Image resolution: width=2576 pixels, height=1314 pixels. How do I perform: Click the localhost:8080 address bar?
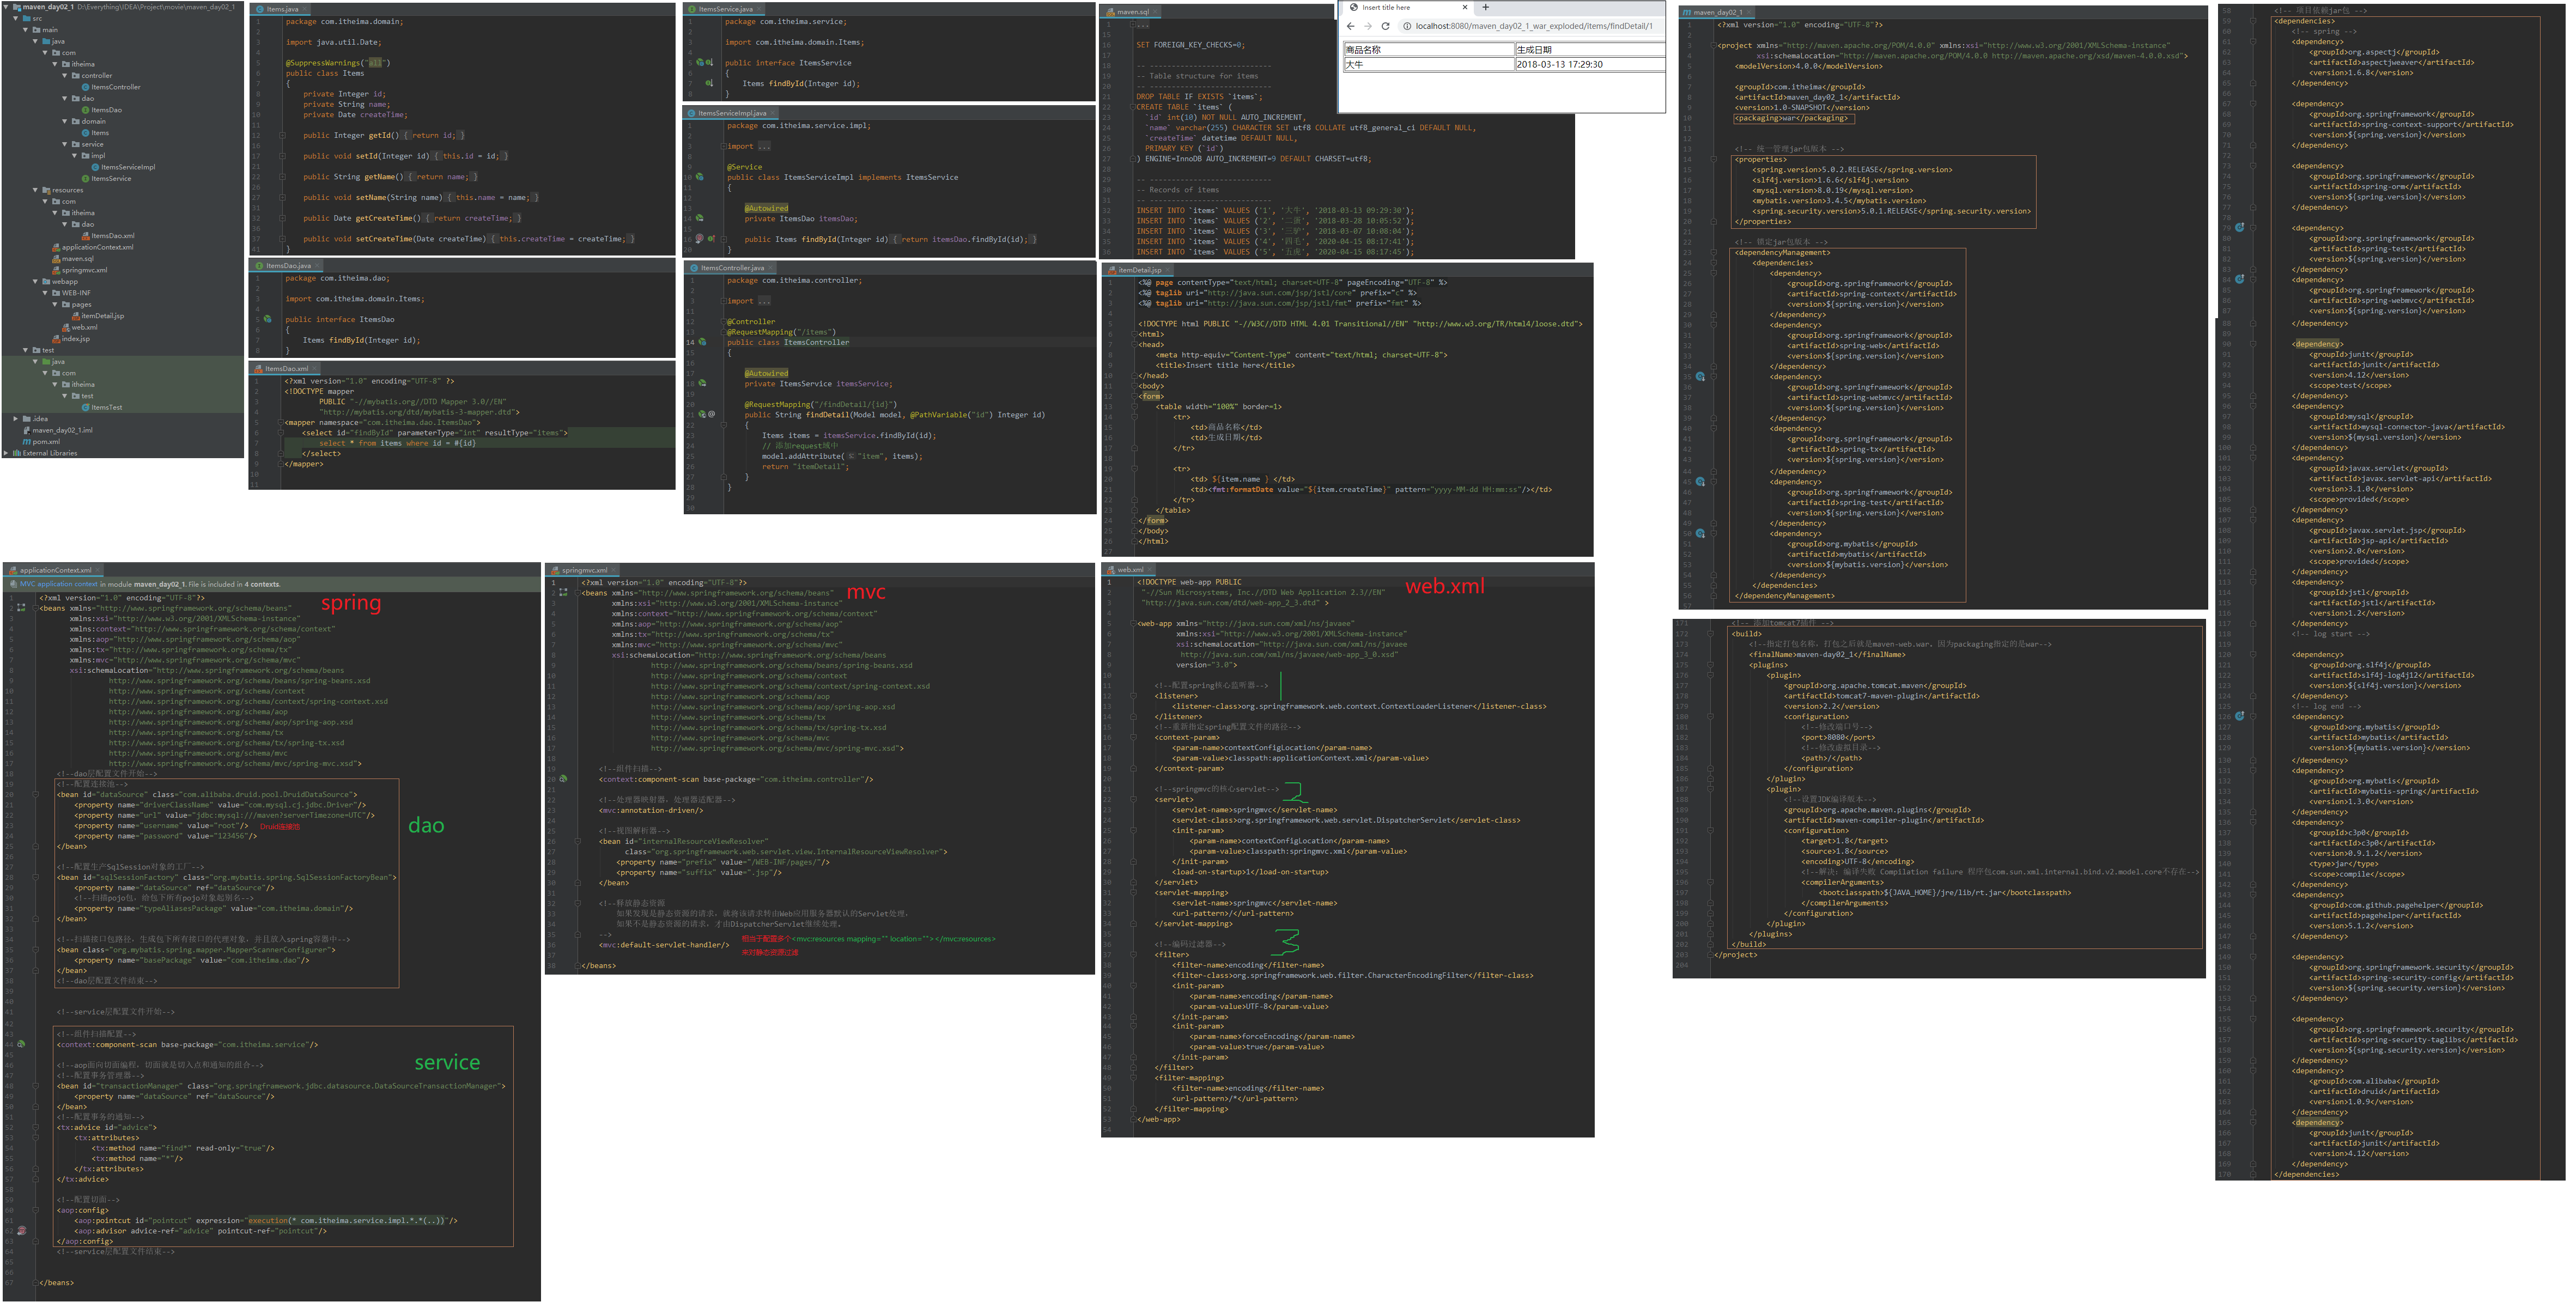pyautogui.click(x=1533, y=26)
